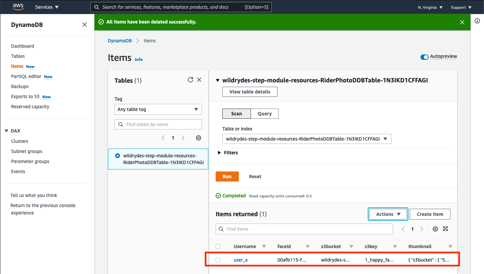Click the View table details button

point(250,92)
